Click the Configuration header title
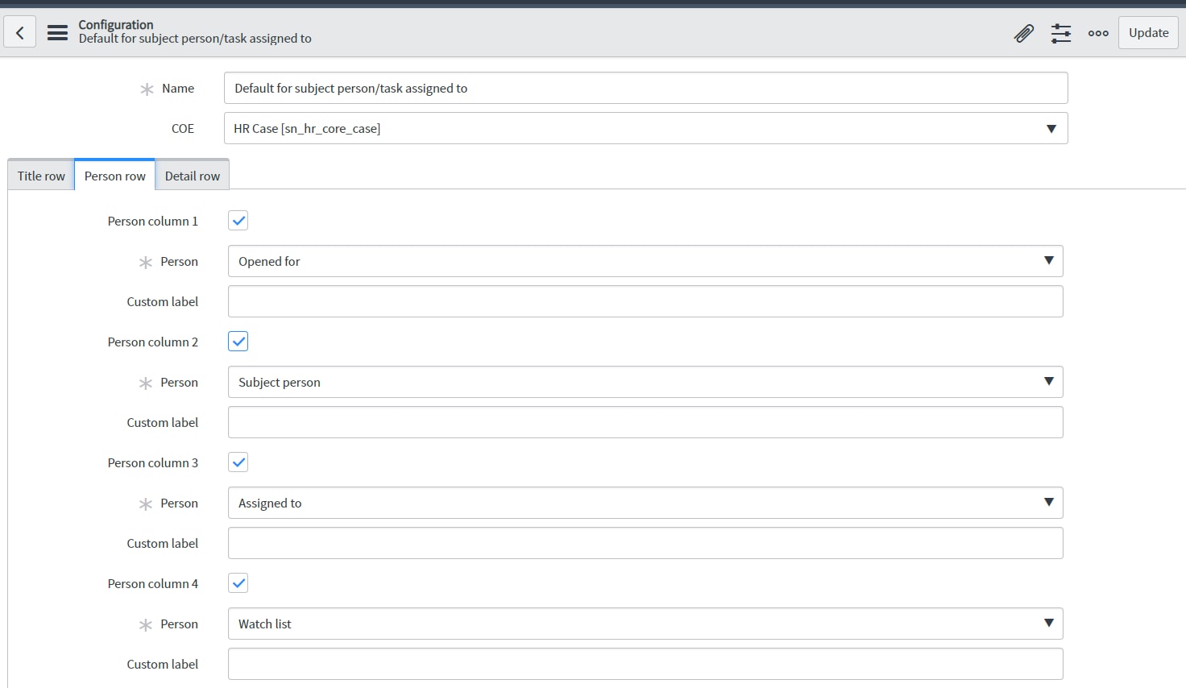 click(116, 25)
